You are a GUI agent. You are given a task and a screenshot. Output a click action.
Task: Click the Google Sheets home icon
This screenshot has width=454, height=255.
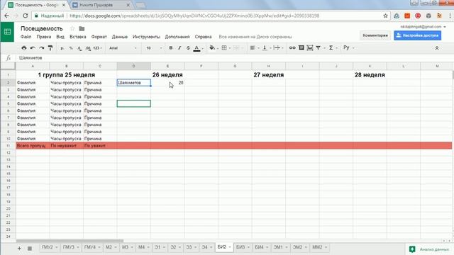[7, 32]
